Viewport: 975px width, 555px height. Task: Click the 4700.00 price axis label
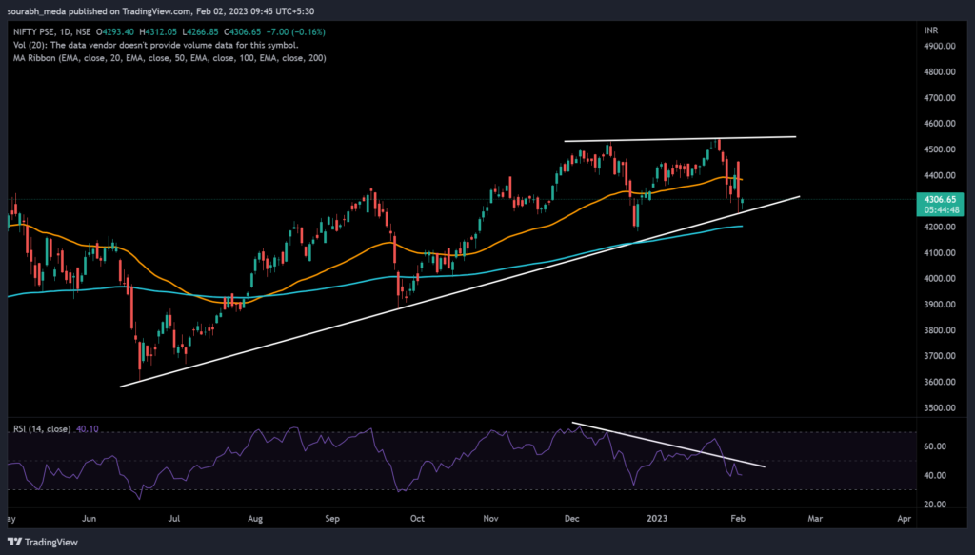(x=940, y=97)
